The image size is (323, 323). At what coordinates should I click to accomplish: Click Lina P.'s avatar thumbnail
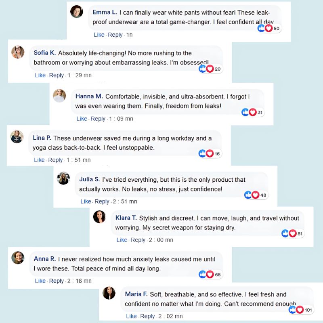[x=17, y=136]
